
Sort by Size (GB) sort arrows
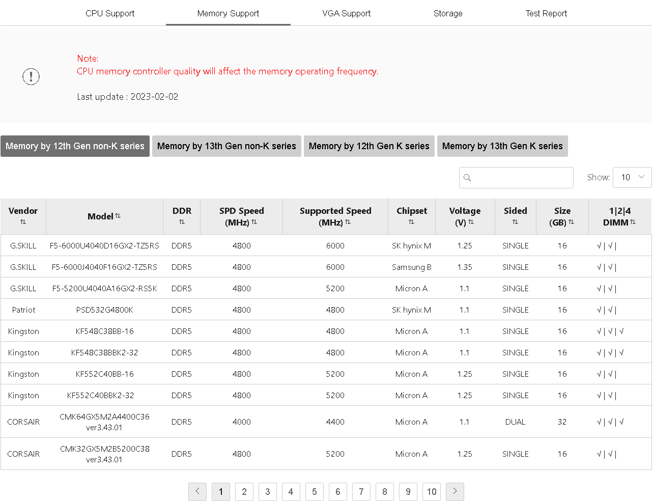point(571,222)
